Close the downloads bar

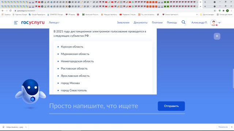tap(231, 127)
